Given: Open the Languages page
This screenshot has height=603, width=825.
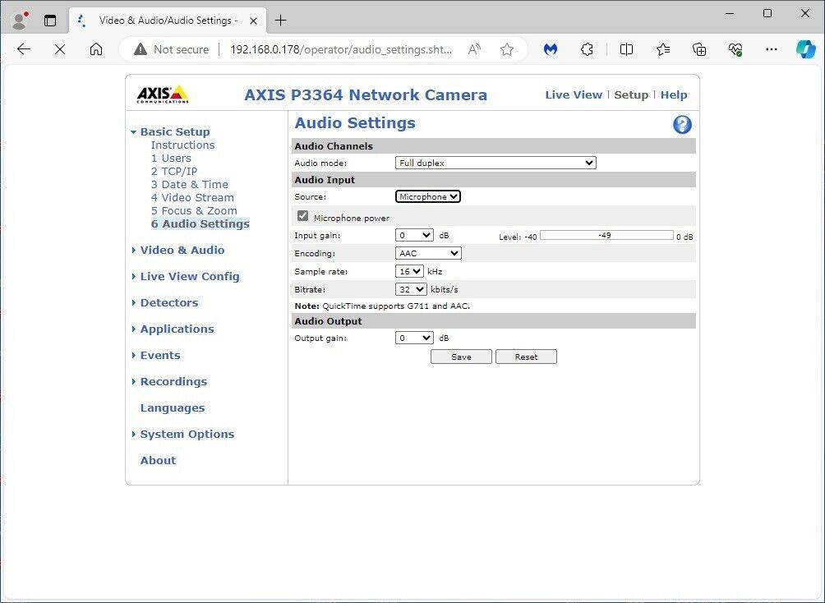Looking at the screenshot, I should tap(173, 407).
